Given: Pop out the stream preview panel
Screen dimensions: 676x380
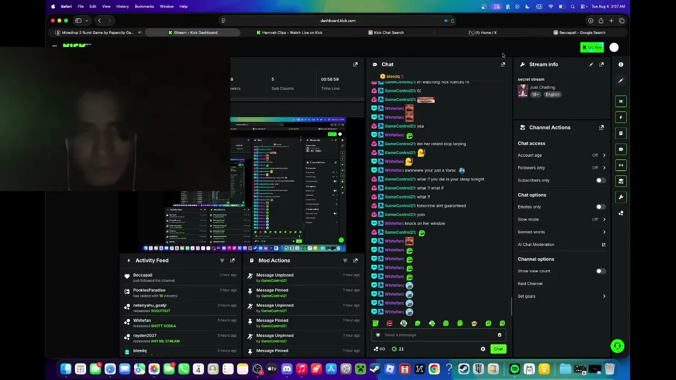Looking at the screenshot, I should click(x=355, y=64).
